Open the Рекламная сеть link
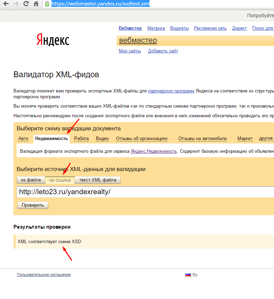The height and width of the screenshot is (299, 274). click(210, 28)
